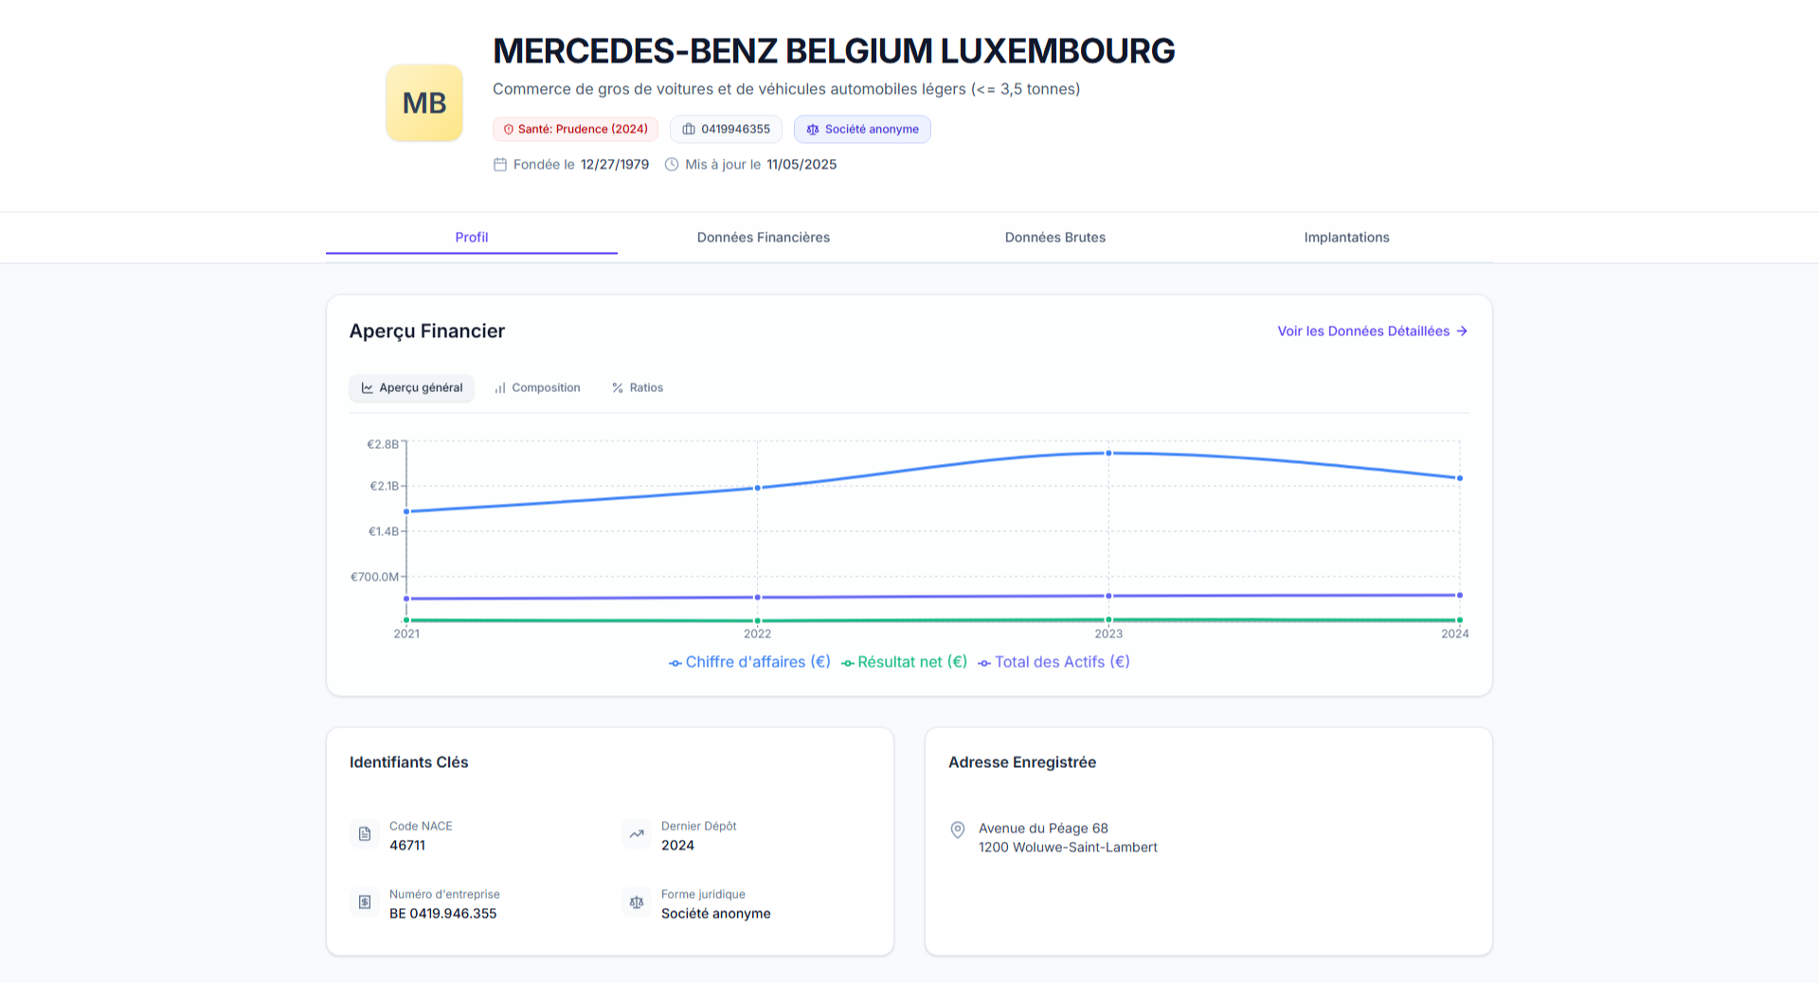
Task: Click the Code NACE document icon
Action: coord(365,834)
